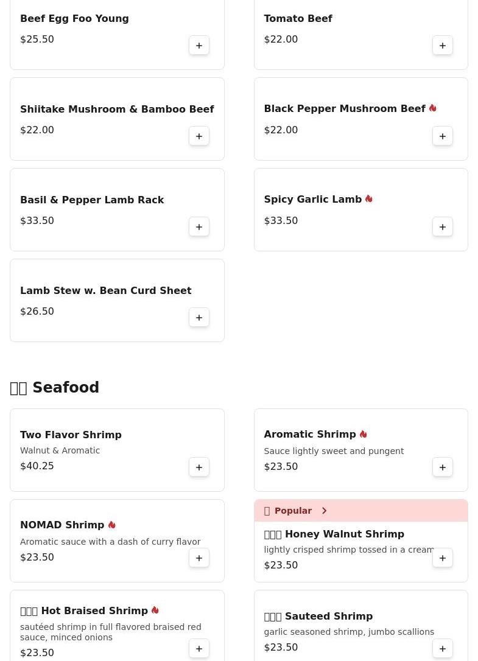478x661 pixels.
Task: Add Shiitake Mushroom & Bamboo Beef
Action: (x=199, y=136)
